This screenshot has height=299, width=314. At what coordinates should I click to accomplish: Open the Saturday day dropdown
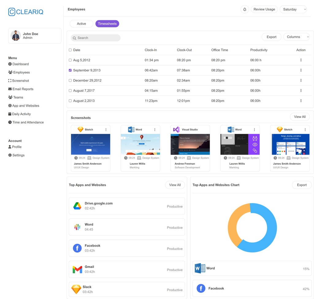point(293,10)
